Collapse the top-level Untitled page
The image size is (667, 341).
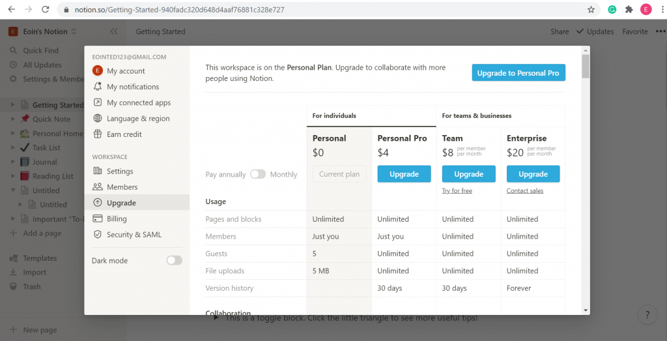(13, 190)
